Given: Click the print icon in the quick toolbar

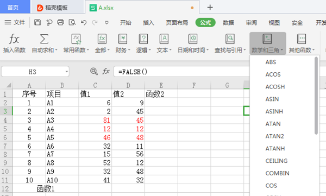Looking at the screenshot, I should 60,22.
